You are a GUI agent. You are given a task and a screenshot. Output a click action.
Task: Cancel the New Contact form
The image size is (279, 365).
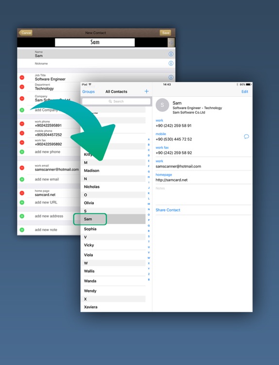click(26, 33)
